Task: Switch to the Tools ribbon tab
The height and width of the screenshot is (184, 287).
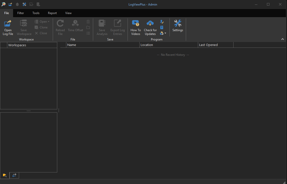Action: tap(36, 13)
